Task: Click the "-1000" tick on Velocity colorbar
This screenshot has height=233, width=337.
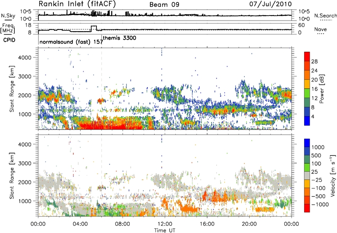Action: [320, 204]
